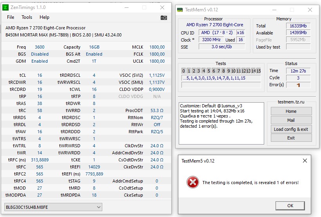This screenshot has width=321, height=217.
Task: Click the GDM value Enabled
Action: tap(40, 61)
